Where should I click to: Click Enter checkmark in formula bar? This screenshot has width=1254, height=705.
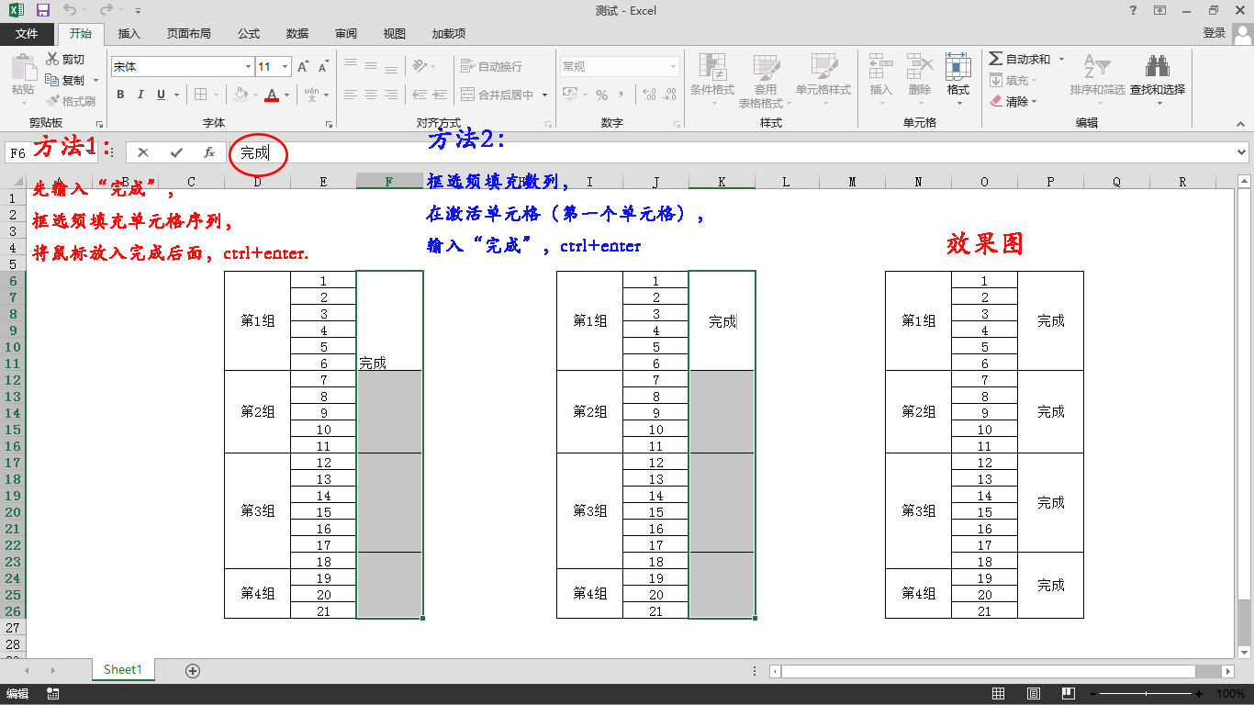pyautogui.click(x=176, y=152)
